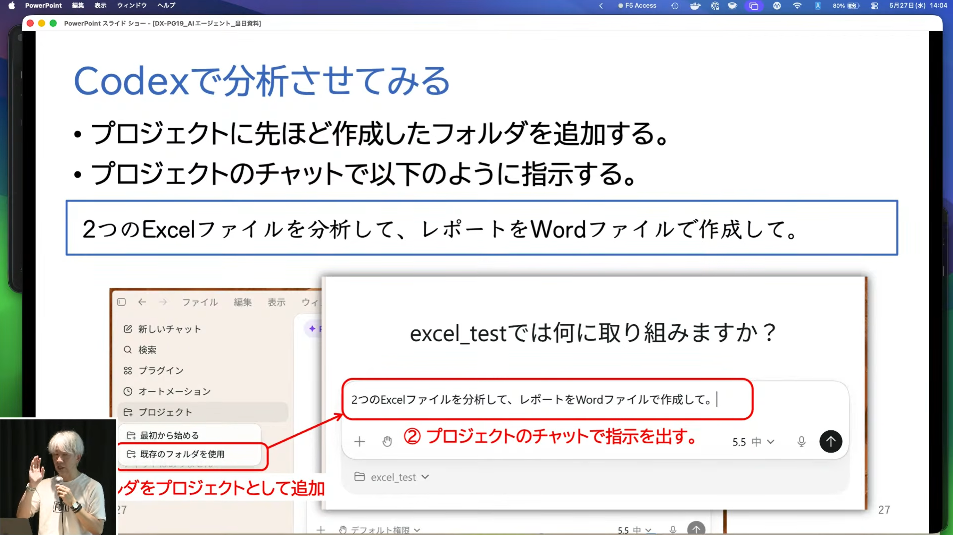Screen dimensions: 953x535
Task: Click the lower plus icon at slide bottom
Action: pos(321,530)
